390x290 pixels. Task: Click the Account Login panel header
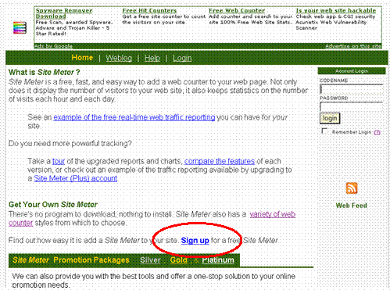coord(352,71)
